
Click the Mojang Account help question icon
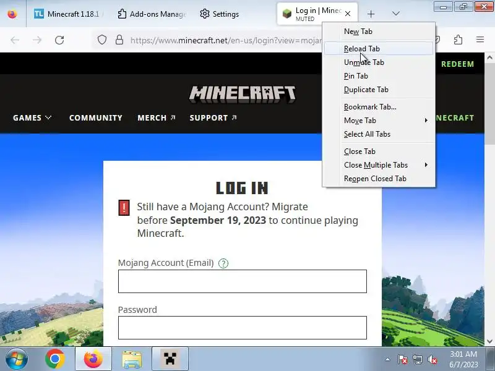(x=223, y=263)
